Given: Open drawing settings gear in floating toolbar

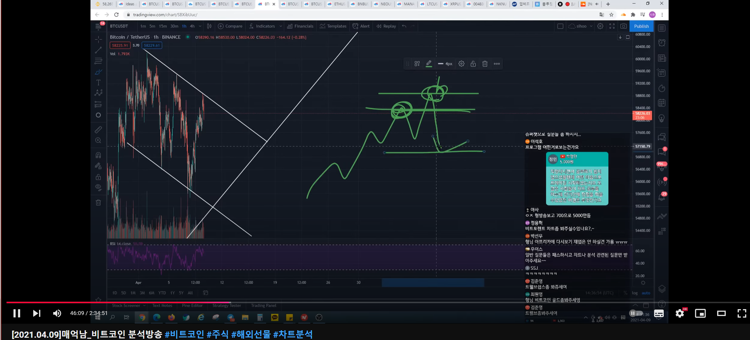Looking at the screenshot, I should coord(461,64).
